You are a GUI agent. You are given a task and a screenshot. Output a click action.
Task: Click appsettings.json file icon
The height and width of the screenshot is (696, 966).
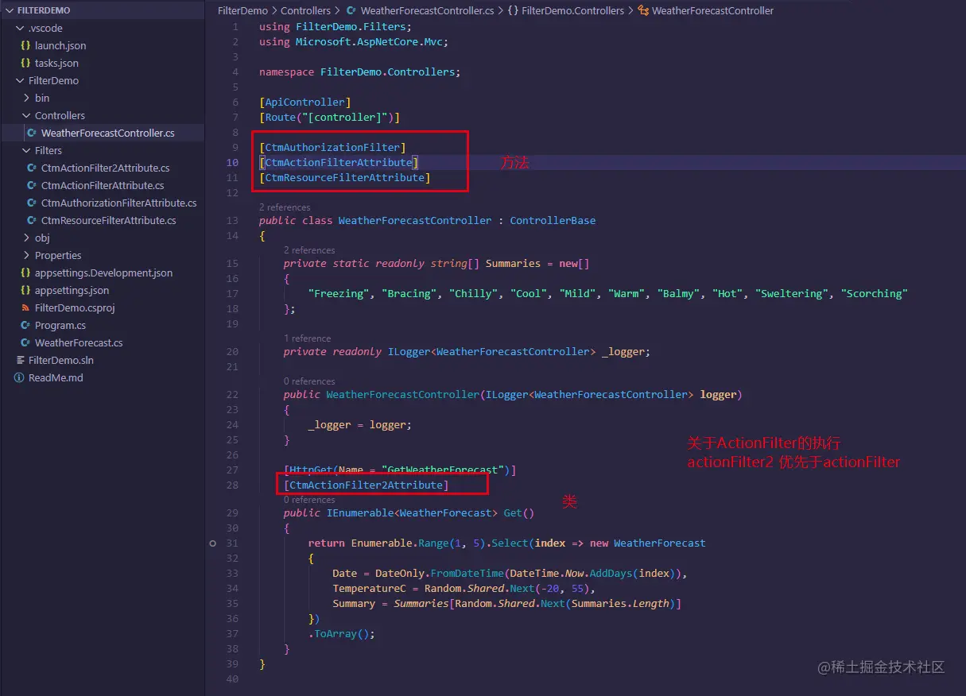coord(25,291)
